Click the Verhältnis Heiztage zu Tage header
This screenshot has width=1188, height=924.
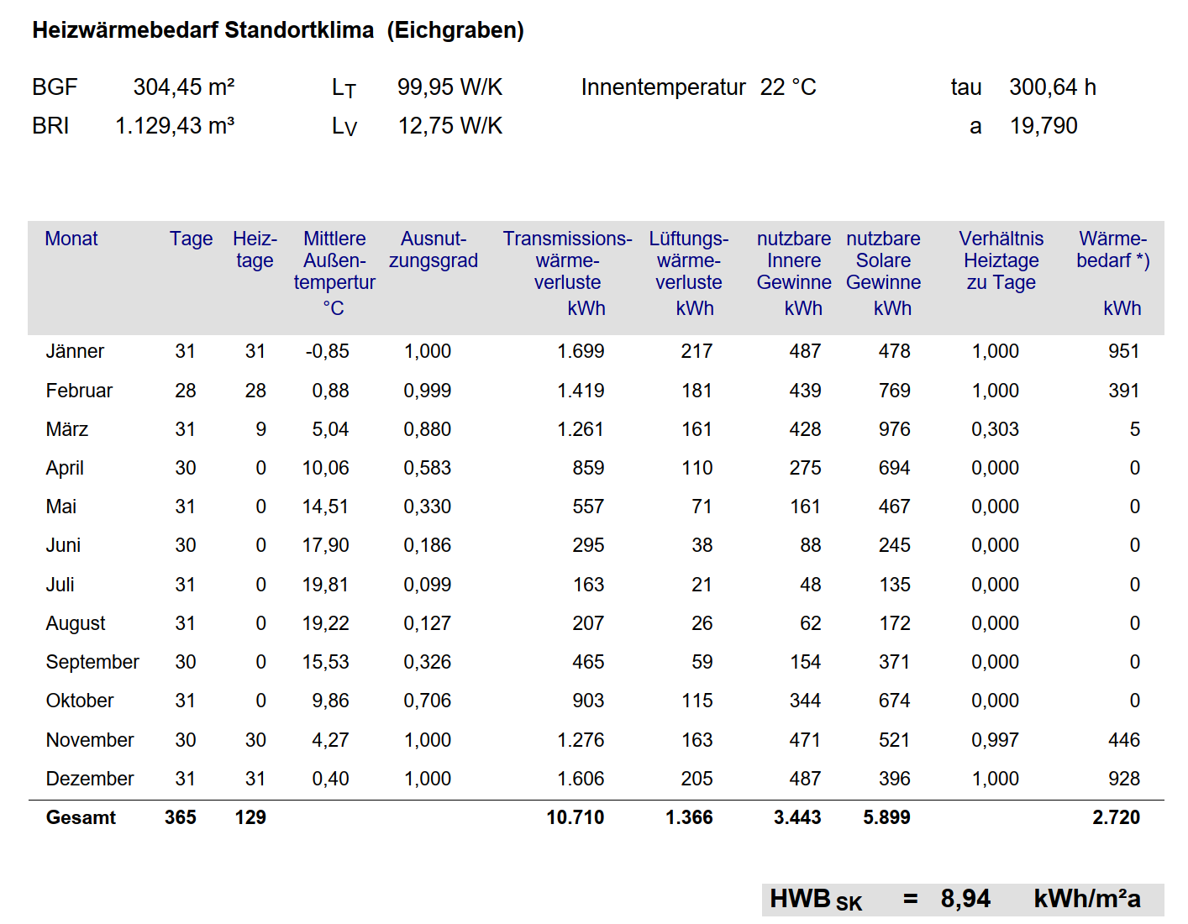pos(1001,260)
